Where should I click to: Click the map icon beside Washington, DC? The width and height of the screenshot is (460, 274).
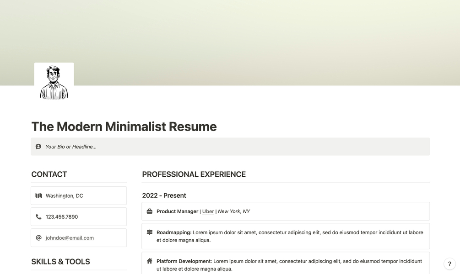[39, 195]
